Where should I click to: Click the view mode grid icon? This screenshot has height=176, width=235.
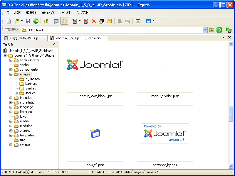pyautogui.click(x=148, y=21)
